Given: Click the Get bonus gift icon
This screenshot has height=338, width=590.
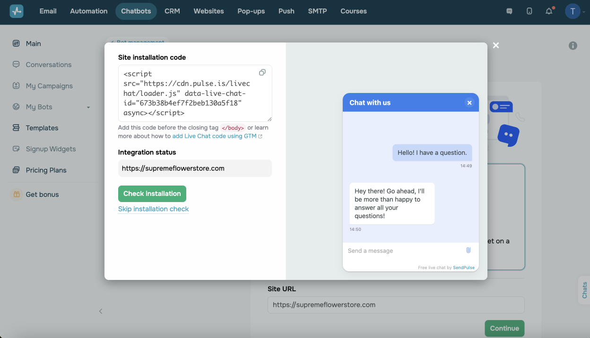Looking at the screenshot, I should (17, 194).
